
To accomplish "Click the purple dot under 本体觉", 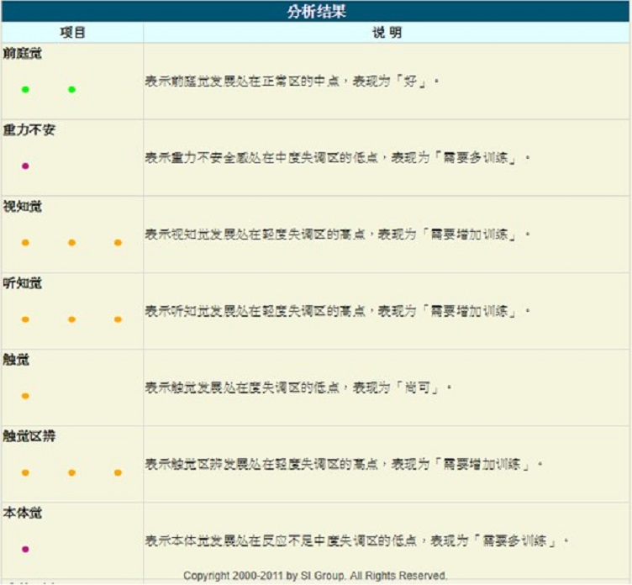I will click(x=25, y=549).
